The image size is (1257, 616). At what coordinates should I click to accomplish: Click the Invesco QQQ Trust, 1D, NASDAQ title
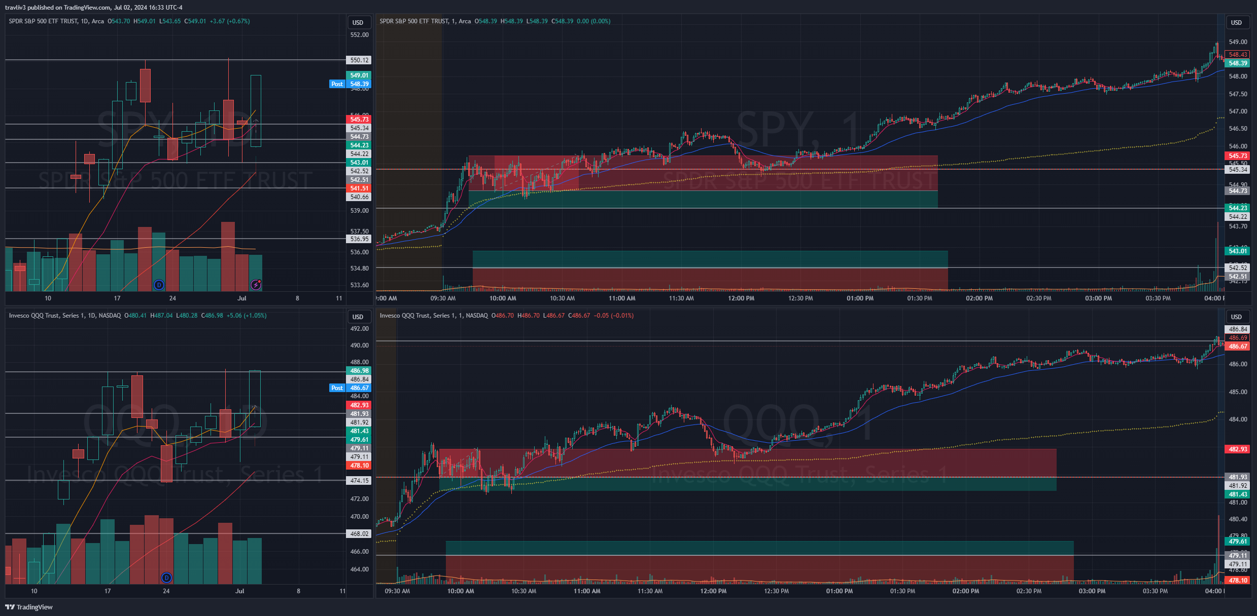point(65,316)
